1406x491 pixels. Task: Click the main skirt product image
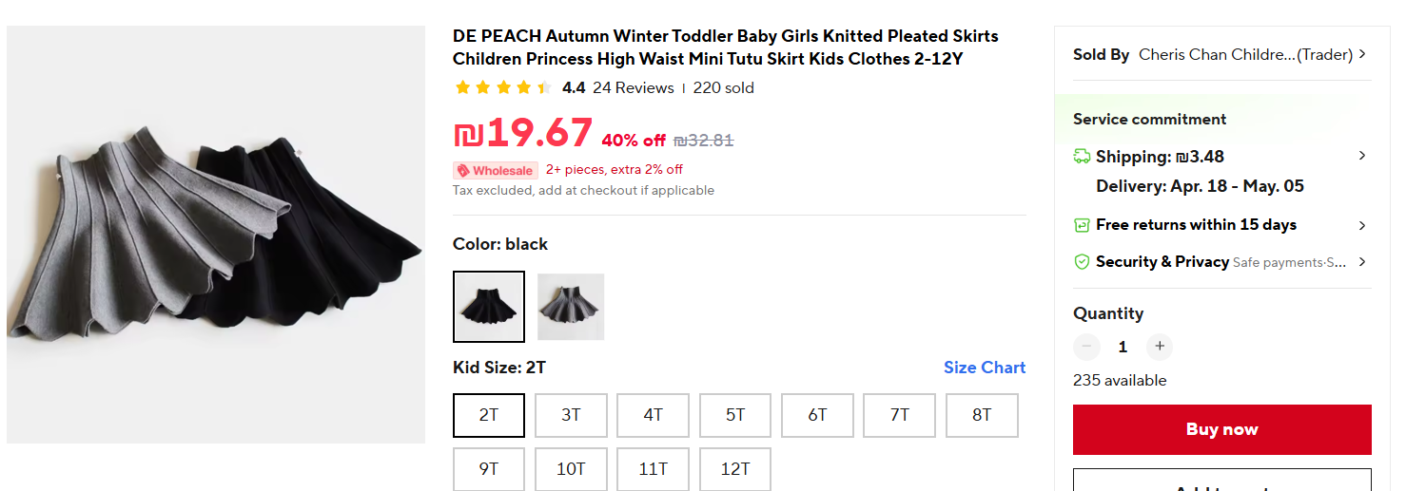click(216, 235)
